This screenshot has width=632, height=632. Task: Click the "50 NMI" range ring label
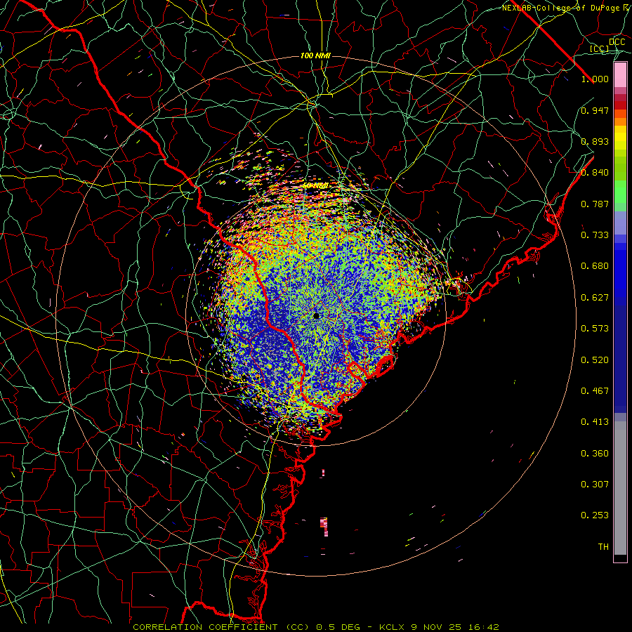[315, 186]
